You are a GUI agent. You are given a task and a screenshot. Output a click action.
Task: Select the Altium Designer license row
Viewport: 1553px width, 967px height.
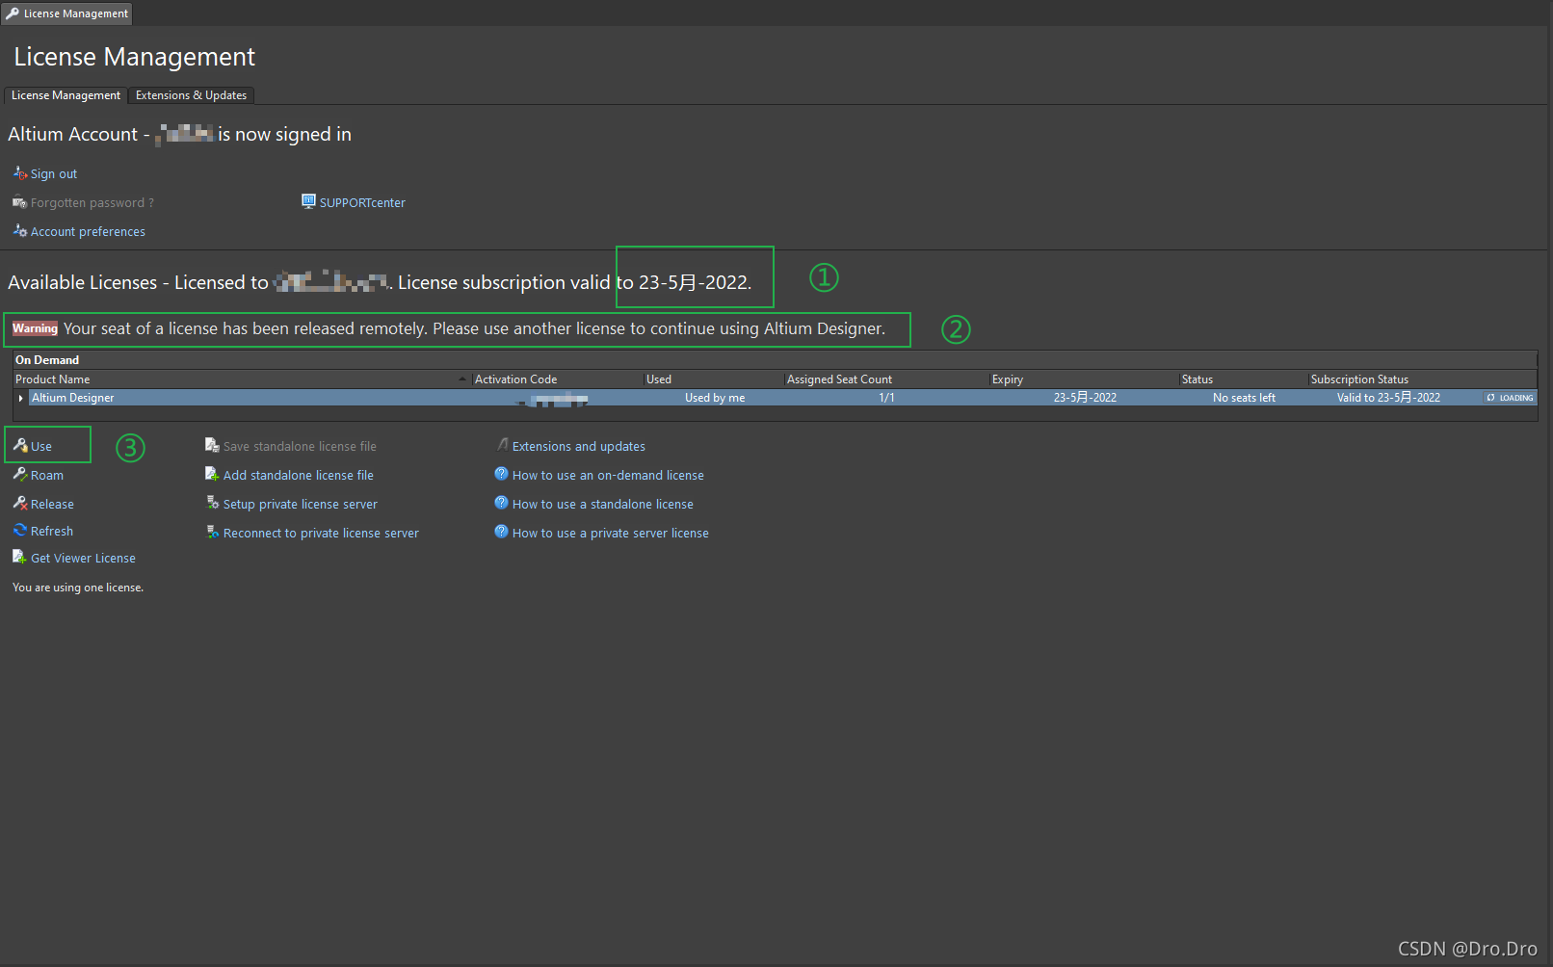click(x=776, y=398)
